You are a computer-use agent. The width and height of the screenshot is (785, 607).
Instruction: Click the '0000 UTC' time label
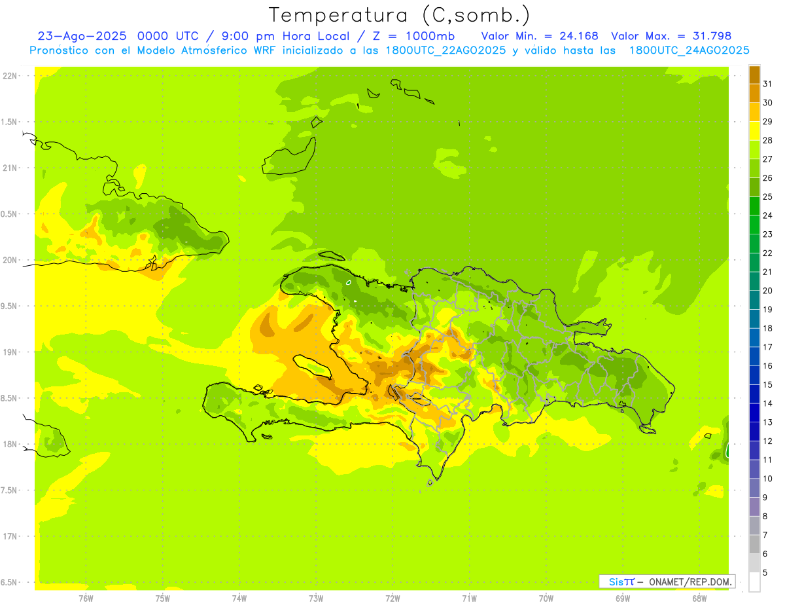169,36
